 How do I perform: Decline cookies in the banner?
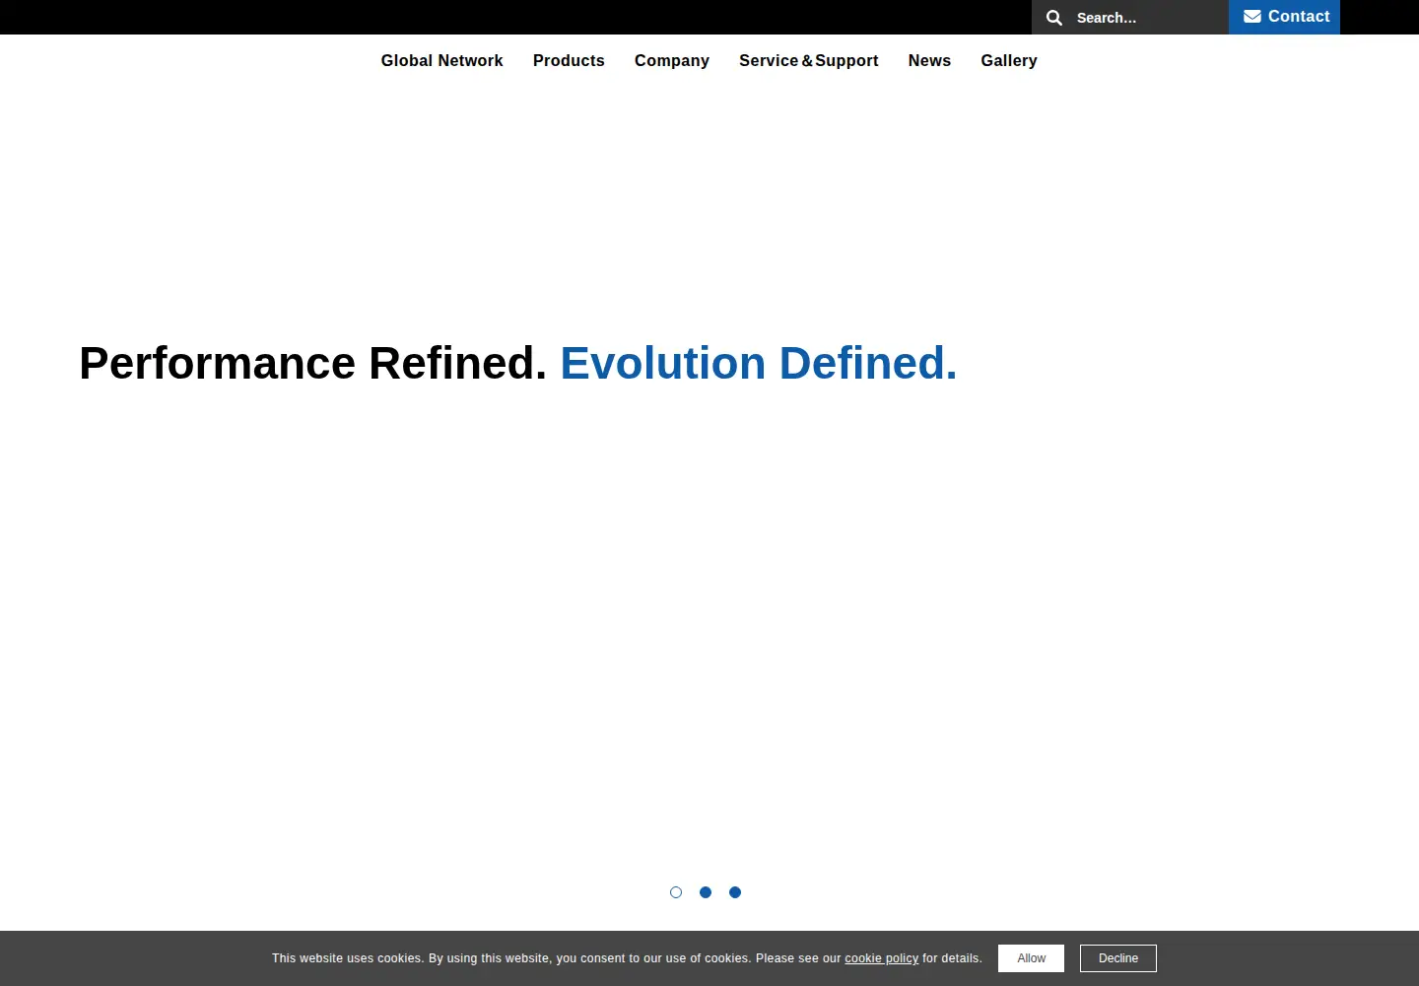click(1118, 958)
